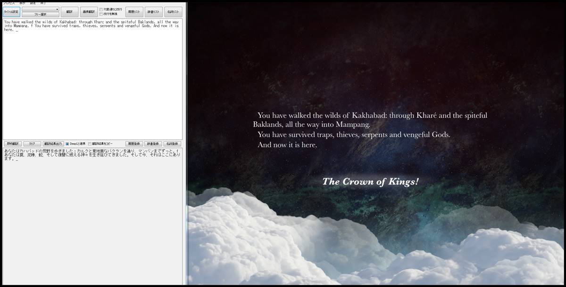Screen dimensions: 566x287
Task: Click the 辞書登録 button
Action: point(153,143)
